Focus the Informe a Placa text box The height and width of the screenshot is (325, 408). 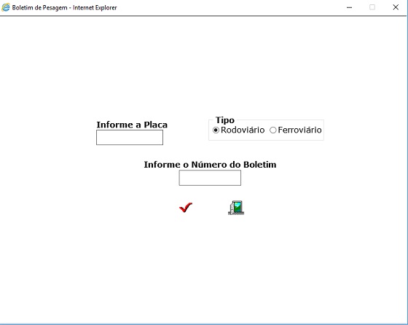point(130,138)
